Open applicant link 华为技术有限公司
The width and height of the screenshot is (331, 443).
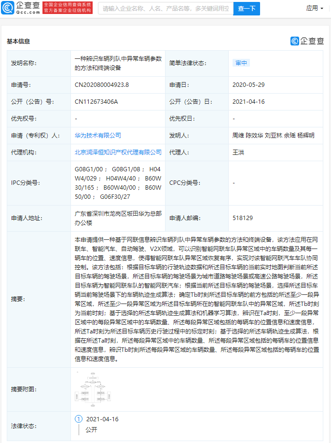point(98,136)
